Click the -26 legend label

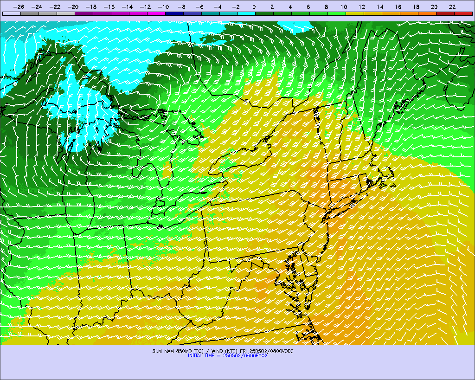pyautogui.click(x=19, y=7)
